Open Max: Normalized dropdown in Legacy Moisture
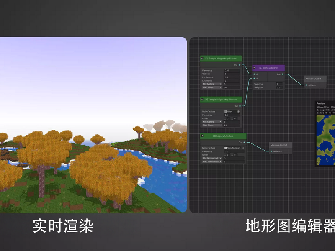 [x=212, y=161]
